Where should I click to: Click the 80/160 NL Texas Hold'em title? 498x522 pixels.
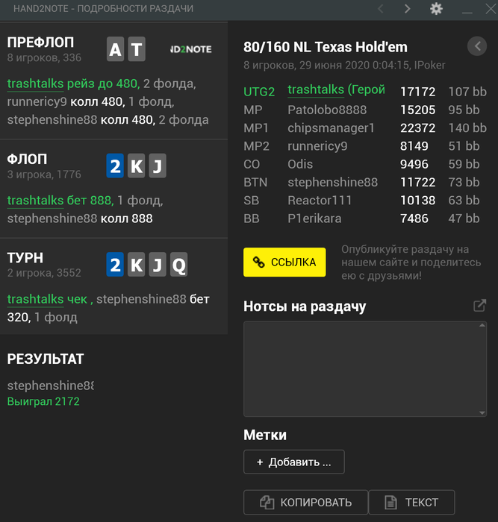pos(326,47)
